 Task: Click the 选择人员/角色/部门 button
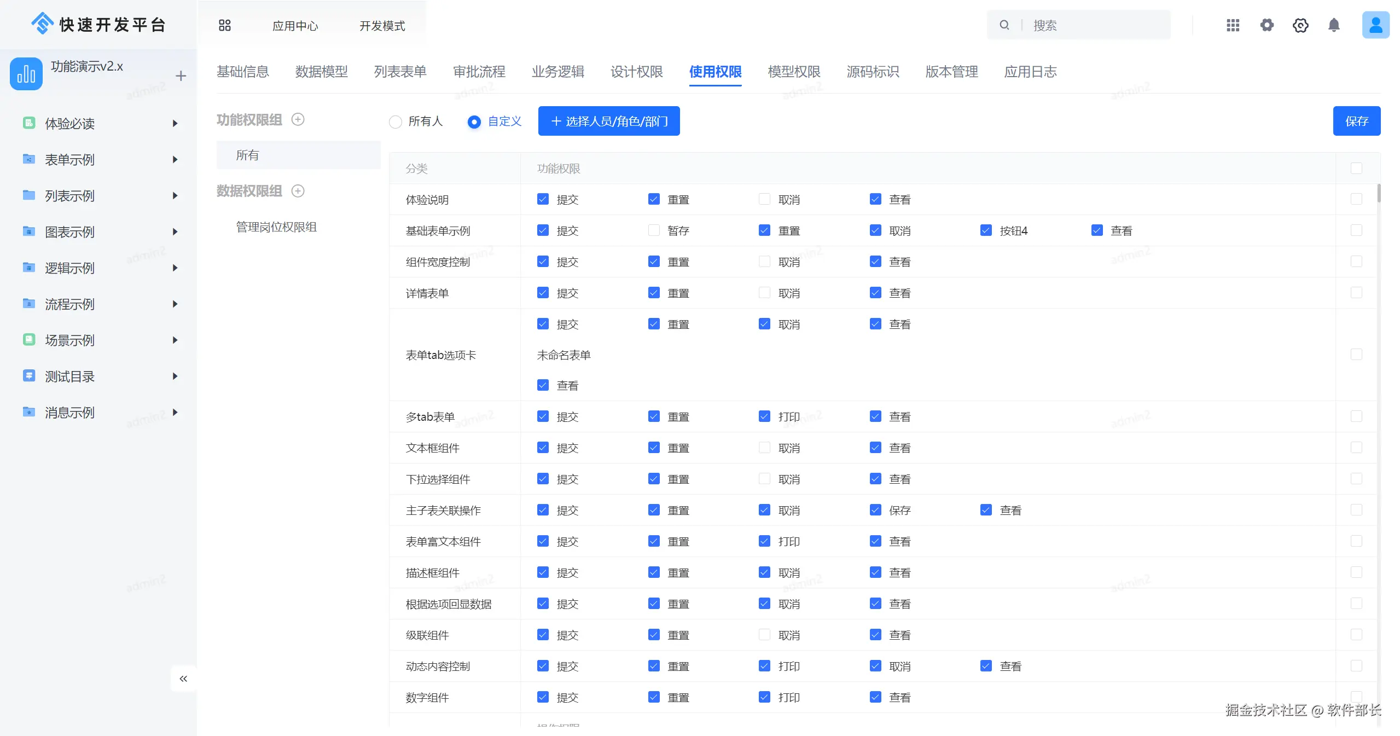click(609, 121)
